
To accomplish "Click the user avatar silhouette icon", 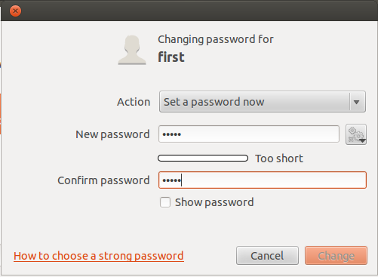I will [132, 50].
